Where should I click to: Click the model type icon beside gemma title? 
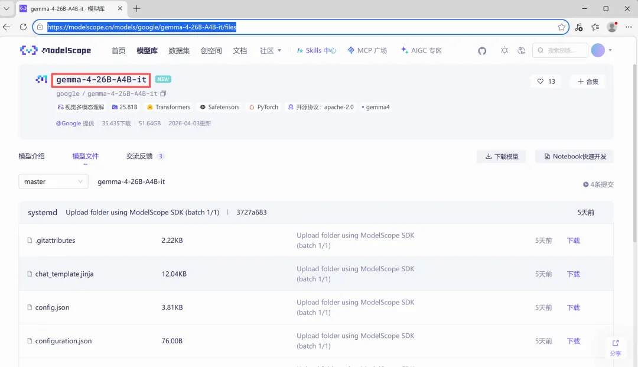pyautogui.click(x=41, y=79)
